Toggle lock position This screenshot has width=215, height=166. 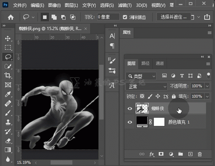[x=158, y=96]
